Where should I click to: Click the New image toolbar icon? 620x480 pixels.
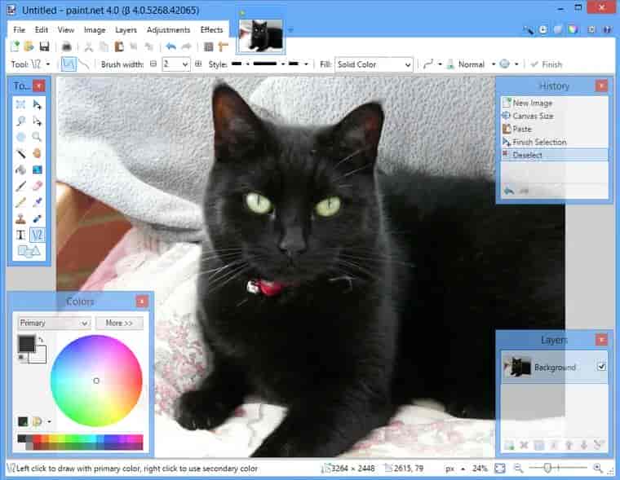pos(15,46)
